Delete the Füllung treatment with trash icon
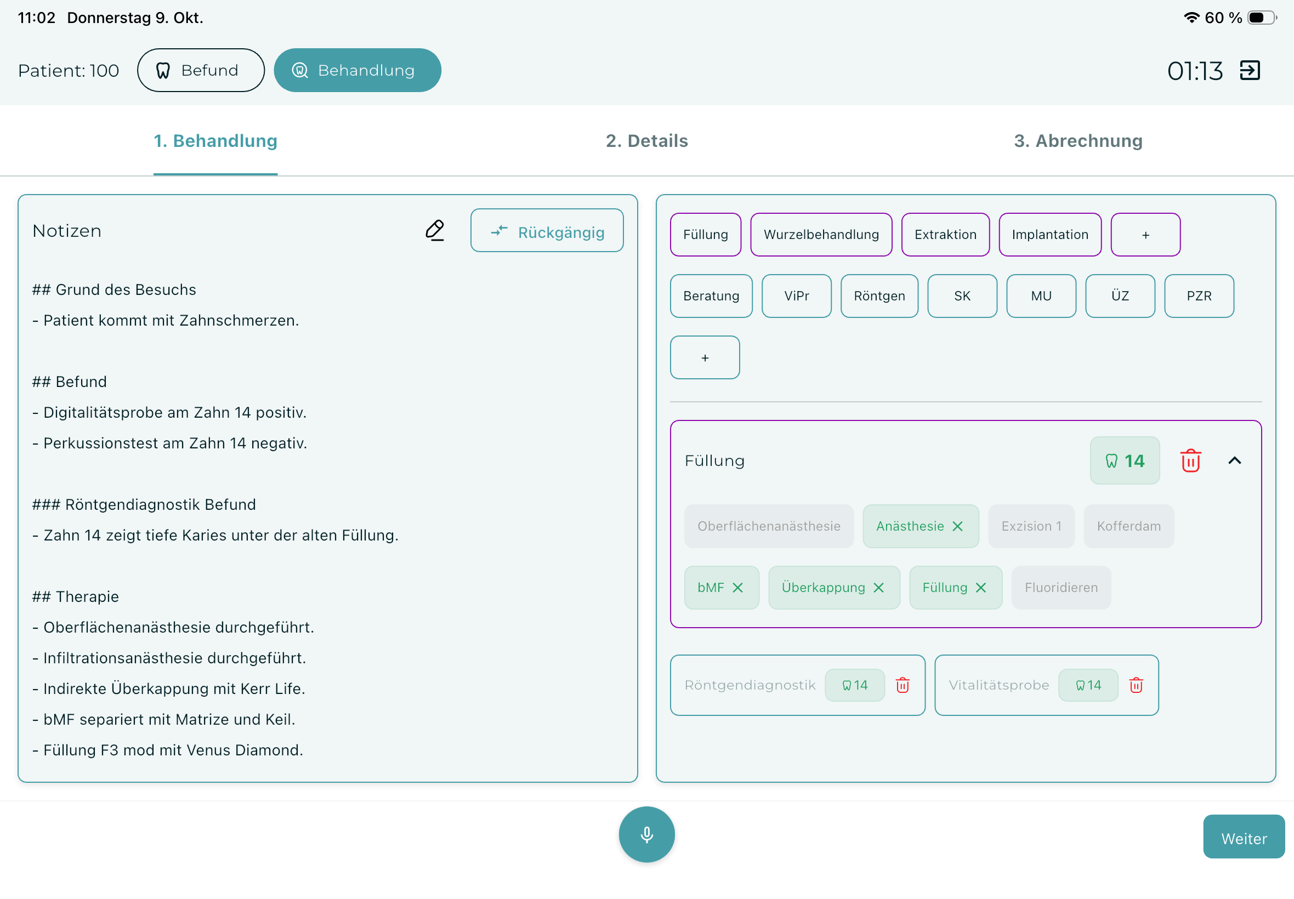Screen dimensions: 1294x899 click(x=1190, y=461)
